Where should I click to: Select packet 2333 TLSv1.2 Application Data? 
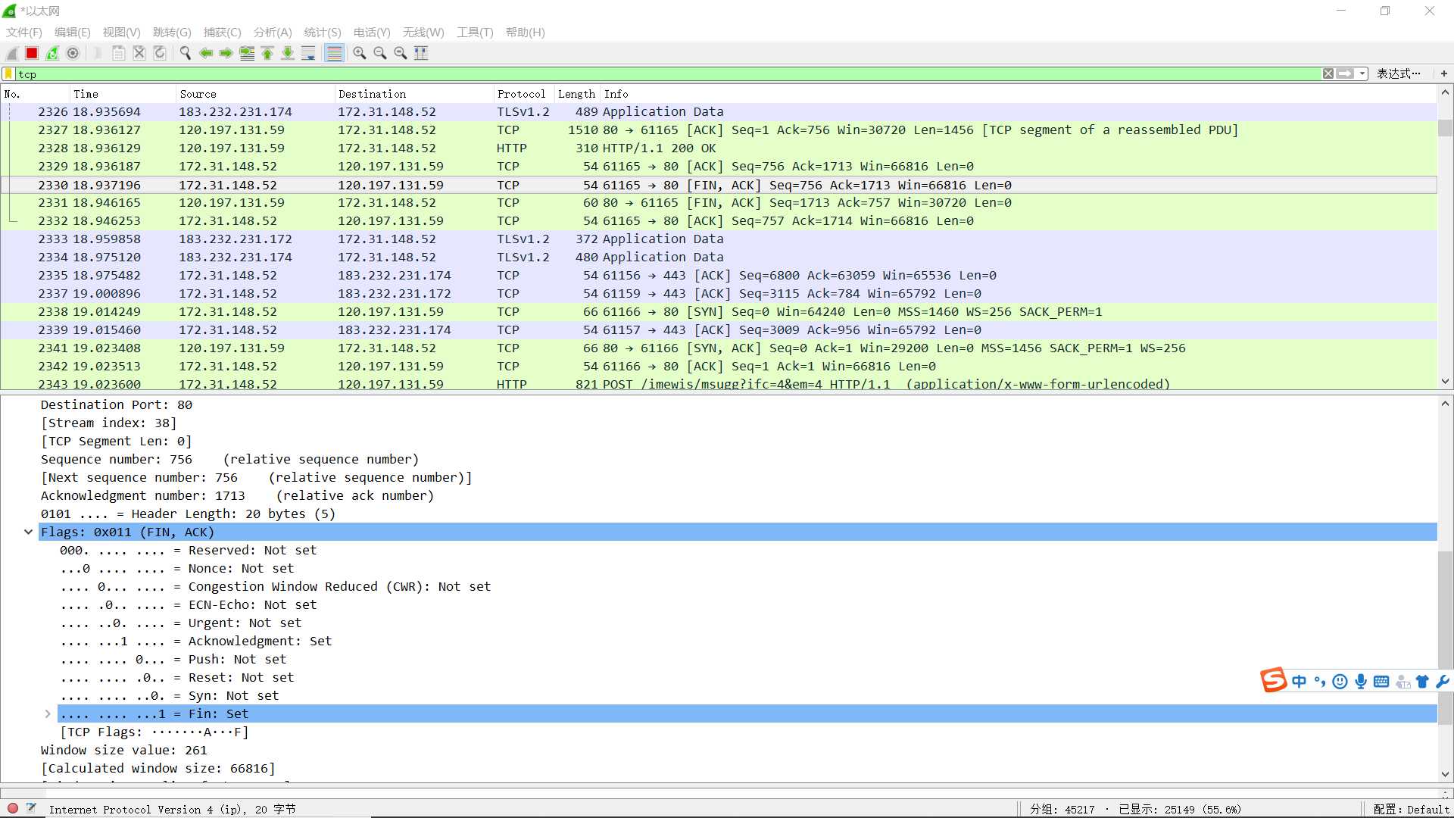click(718, 239)
